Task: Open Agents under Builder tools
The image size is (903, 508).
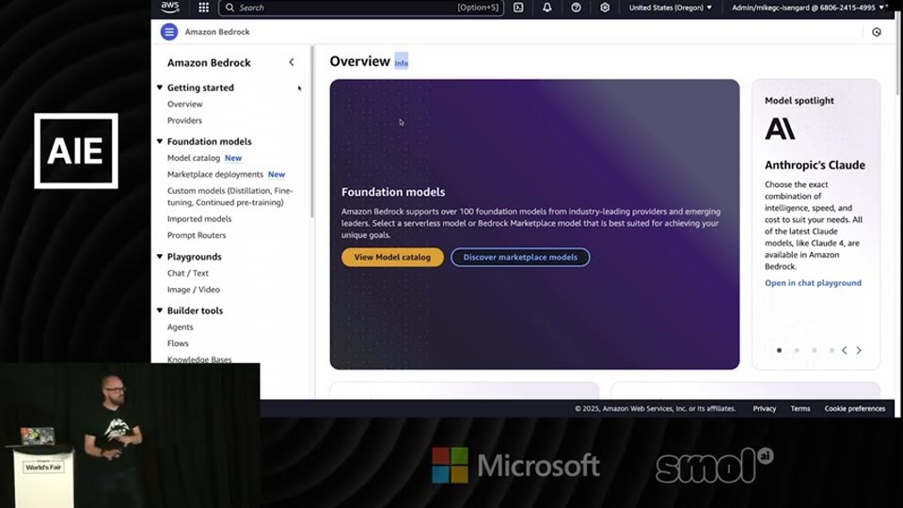Action: click(x=181, y=326)
